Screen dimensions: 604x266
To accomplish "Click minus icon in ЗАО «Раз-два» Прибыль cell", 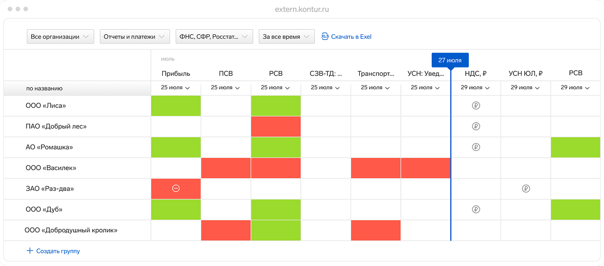I will (x=176, y=189).
